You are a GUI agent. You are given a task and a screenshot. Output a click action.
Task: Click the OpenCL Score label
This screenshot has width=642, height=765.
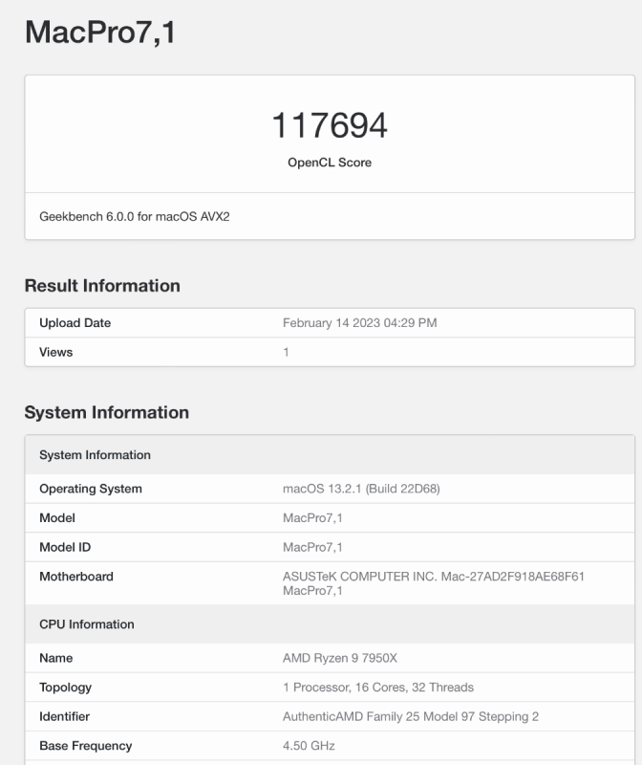pyautogui.click(x=330, y=163)
